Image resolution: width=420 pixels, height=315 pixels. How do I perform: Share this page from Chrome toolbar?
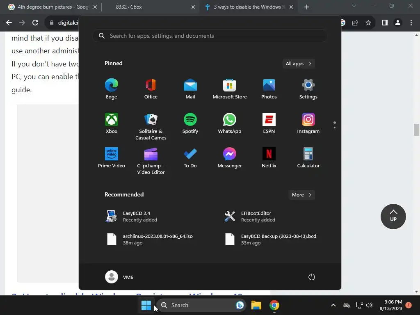[x=355, y=23]
